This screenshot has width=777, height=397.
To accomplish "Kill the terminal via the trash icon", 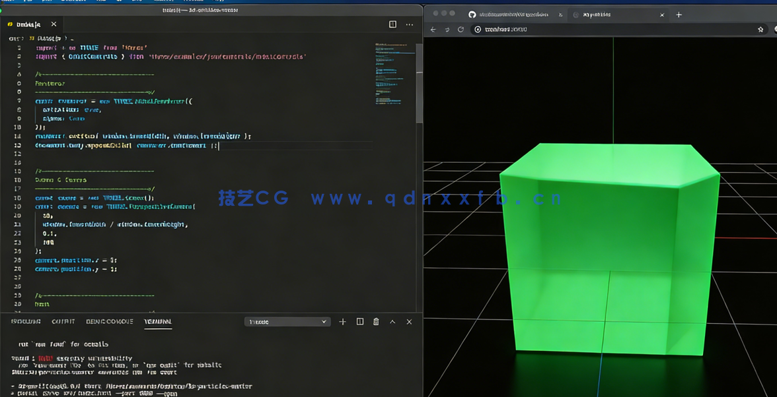I will [x=376, y=322].
